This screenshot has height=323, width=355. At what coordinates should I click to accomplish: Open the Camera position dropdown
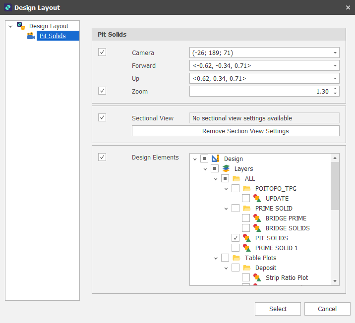[335, 53]
